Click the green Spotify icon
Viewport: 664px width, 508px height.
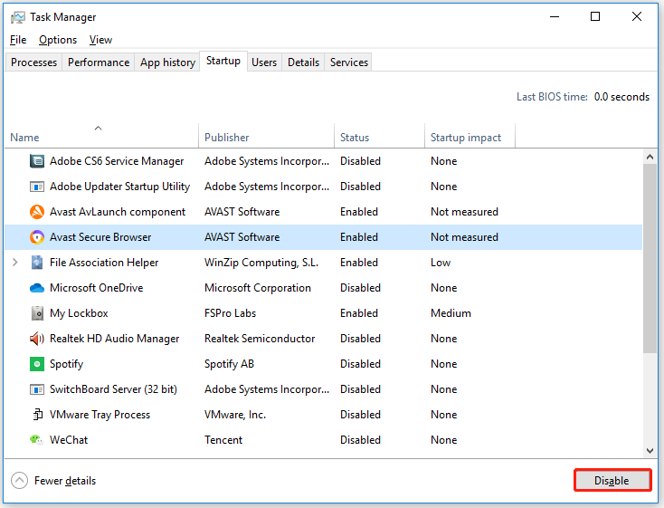pyautogui.click(x=37, y=364)
